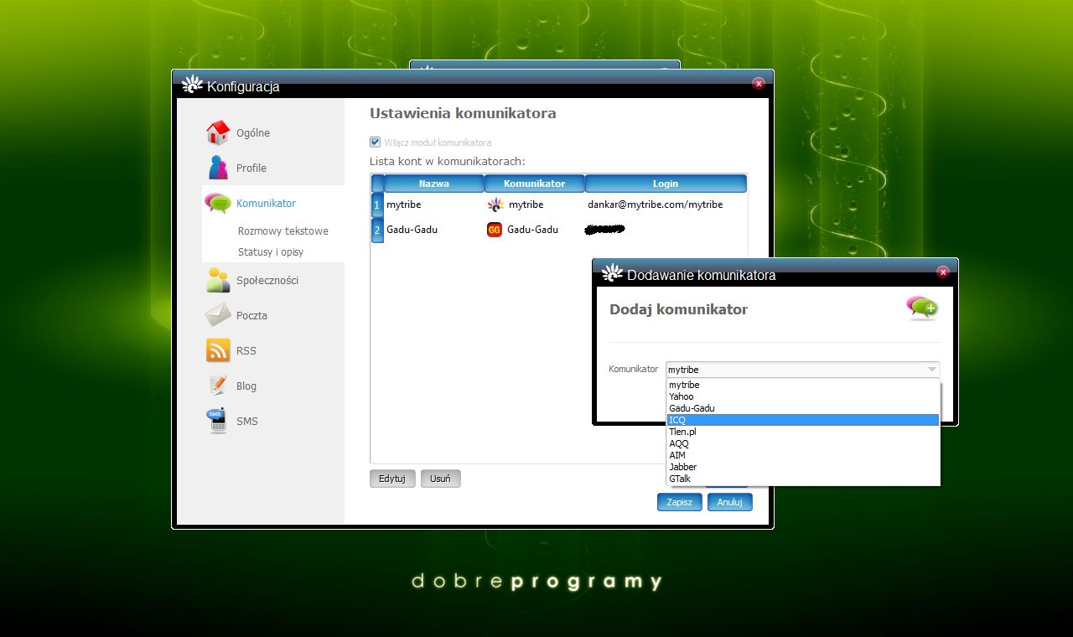The width and height of the screenshot is (1073, 637).
Task: Go to RSS settings label
Action: pyautogui.click(x=246, y=351)
